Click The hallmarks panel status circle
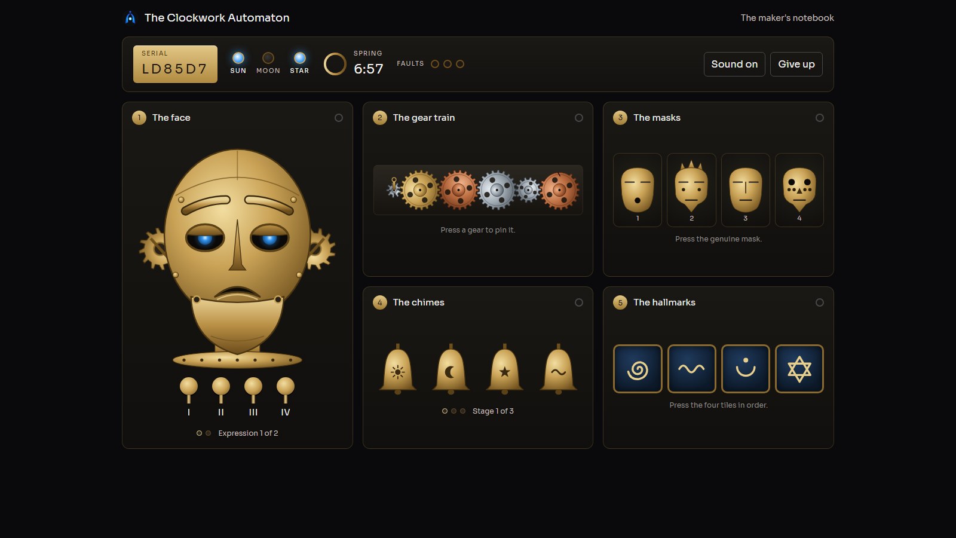 point(820,302)
